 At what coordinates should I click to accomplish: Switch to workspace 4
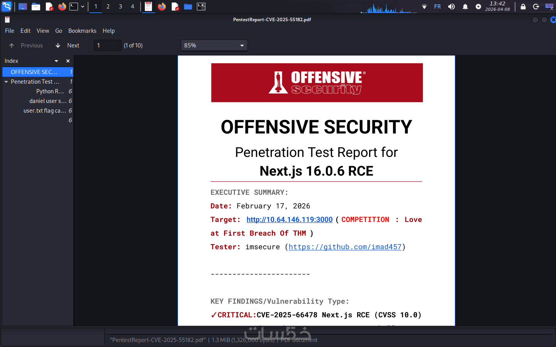click(132, 7)
